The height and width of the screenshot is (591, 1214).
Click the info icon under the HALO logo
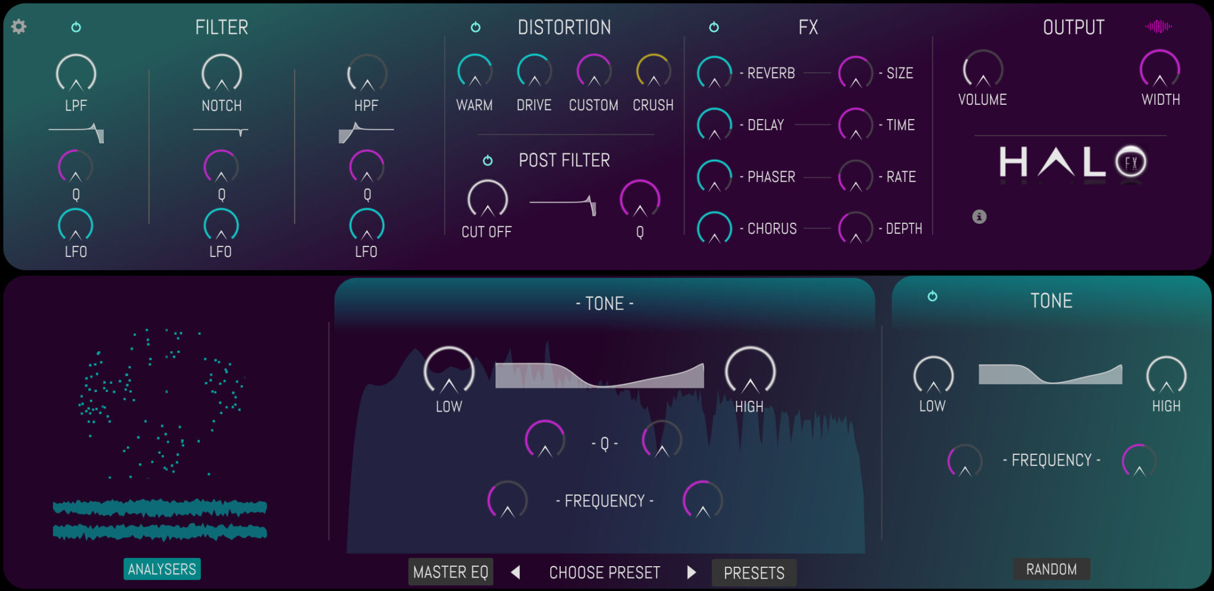pyautogui.click(x=979, y=217)
